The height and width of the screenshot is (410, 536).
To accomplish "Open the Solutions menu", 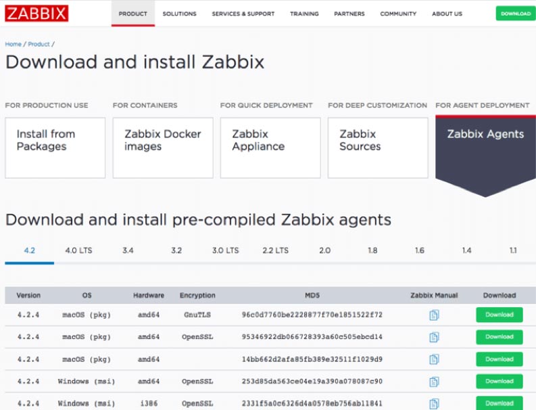I will coord(180,14).
